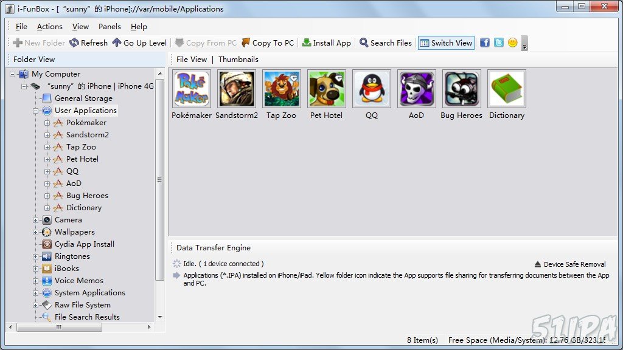The width and height of the screenshot is (623, 350).
Task: Open the Actions menu
Action: [50, 27]
